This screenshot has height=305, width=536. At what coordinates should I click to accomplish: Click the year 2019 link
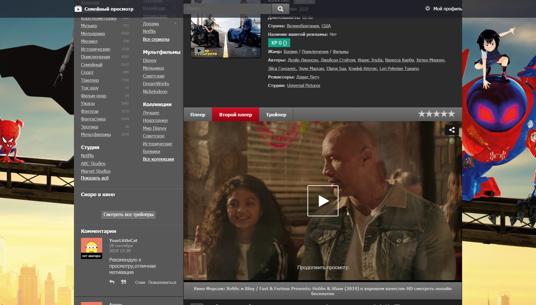click(304, 9)
